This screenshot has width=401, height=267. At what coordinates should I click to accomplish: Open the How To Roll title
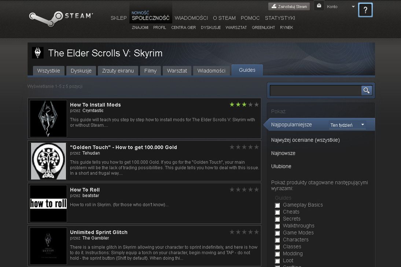tap(85, 190)
